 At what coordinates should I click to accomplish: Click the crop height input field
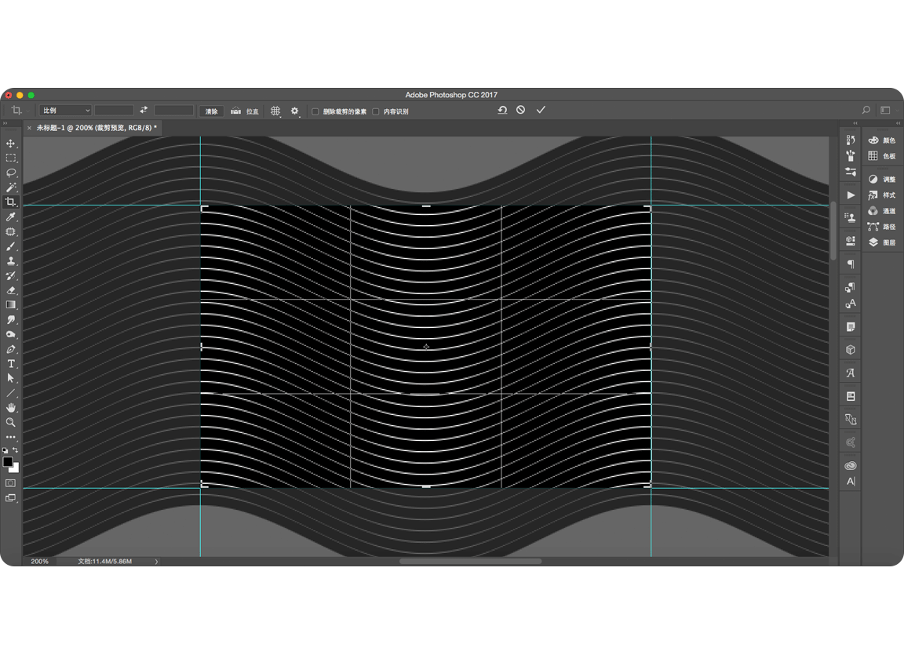click(x=174, y=111)
